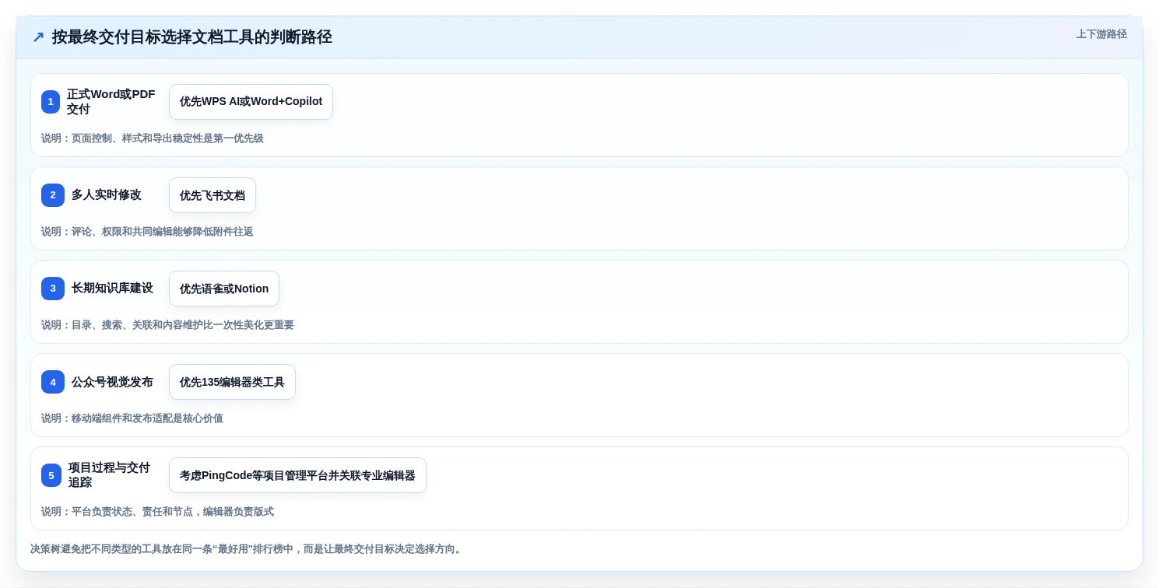Click the note about 移动端组件和发布适配

click(132, 418)
